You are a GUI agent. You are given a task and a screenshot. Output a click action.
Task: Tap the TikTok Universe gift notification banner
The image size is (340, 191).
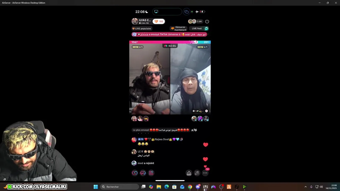click(169, 34)
